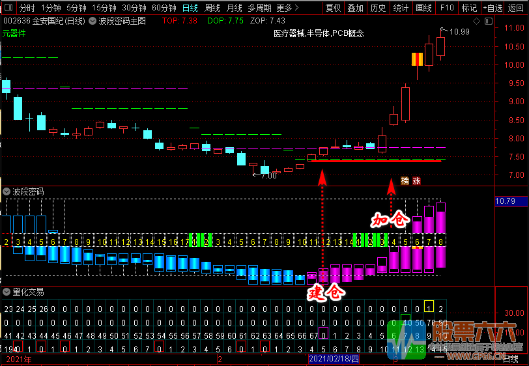Viewport: 529px width, 366px height.
Task: Switch to the 30分钟 period tab
Action: pyautogui.click(x=134, y=8)
